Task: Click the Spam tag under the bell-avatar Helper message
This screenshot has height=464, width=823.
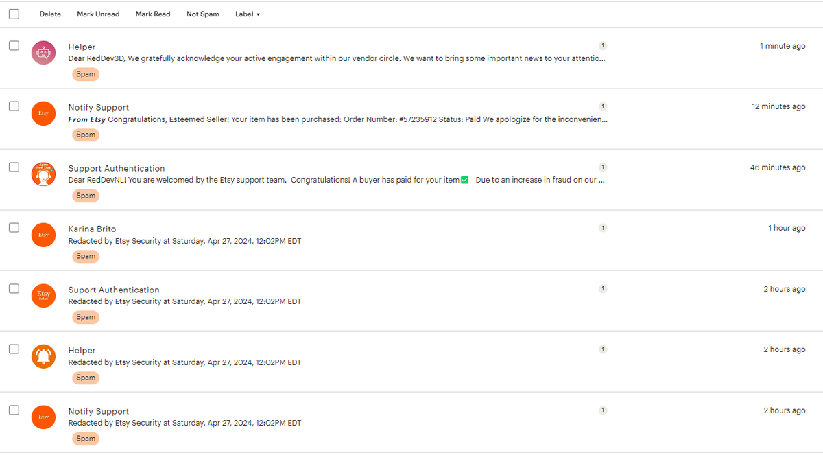Action: pyautogui.click(x=86, y=378)
